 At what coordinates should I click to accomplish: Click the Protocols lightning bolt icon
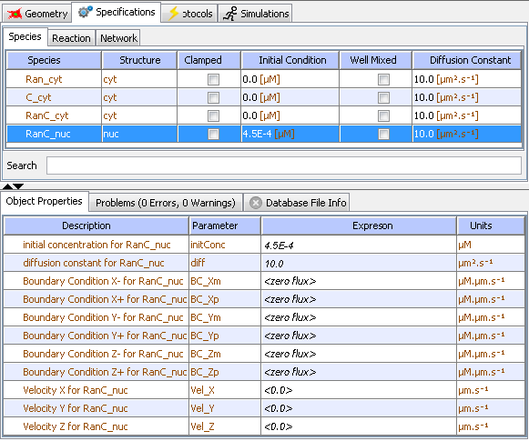tap(173, 14)
